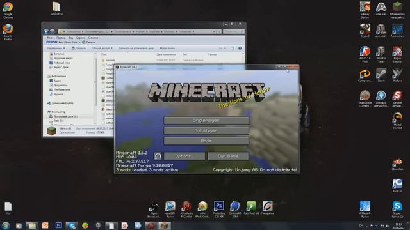The width and height of the screenshot is (410, 230).
Task: Open the Вид menu in Explorer
Action: [71, 38]
